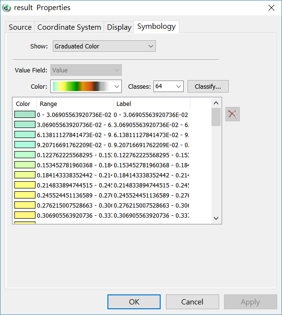
Task: Click the red X delete class icon
Action: [x=232, y=114]
